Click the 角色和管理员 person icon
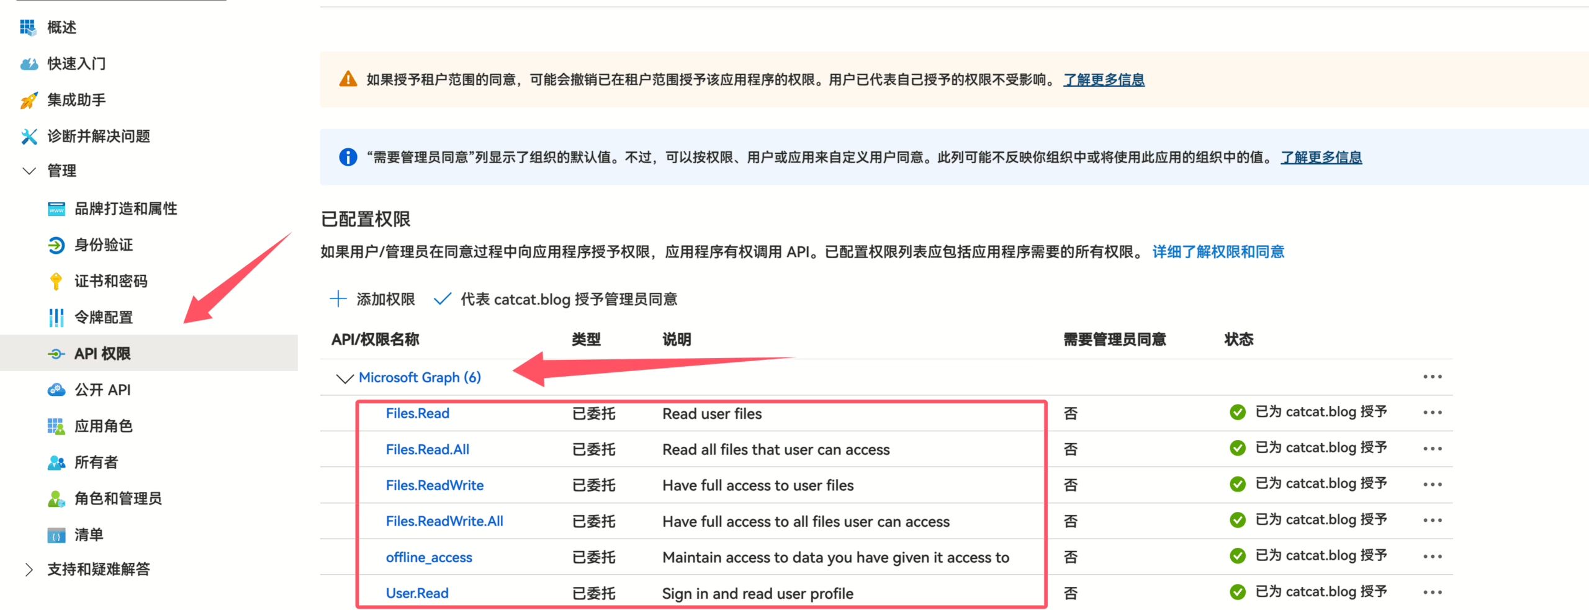The height and width of the screenshot is (610, 1589). 56,498
